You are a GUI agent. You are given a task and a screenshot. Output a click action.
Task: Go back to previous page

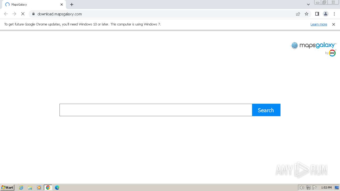[6, 14]
